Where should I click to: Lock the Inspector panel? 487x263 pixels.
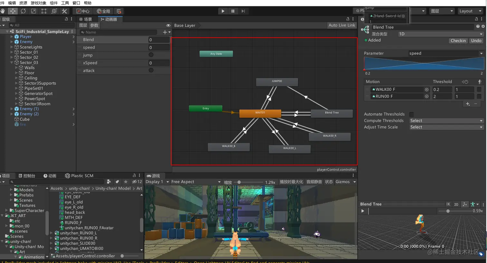[x=476, y=19]
